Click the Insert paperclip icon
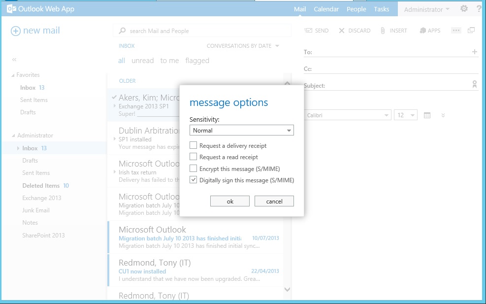The image size is (486, 304). click(x=383, y=31)
